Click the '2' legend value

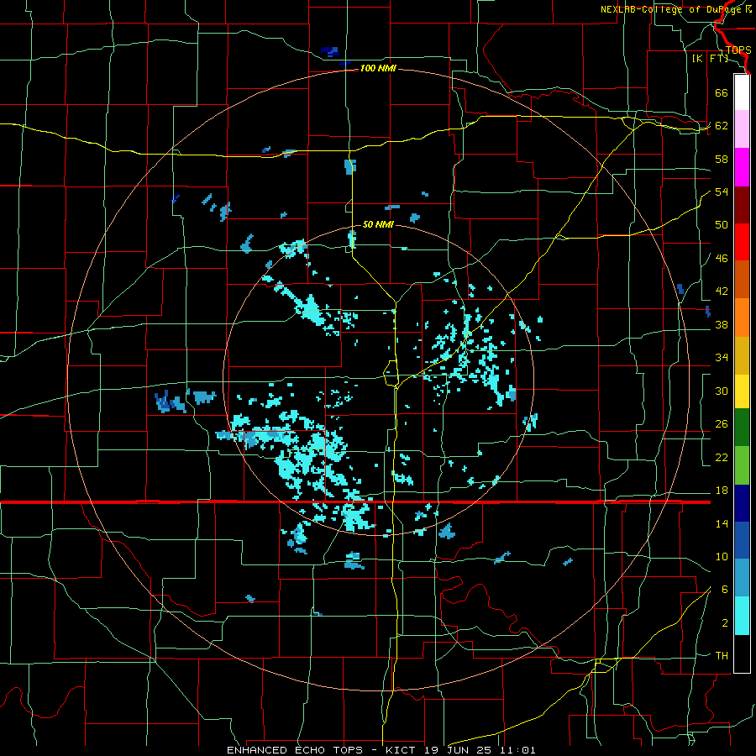point(725,623)
